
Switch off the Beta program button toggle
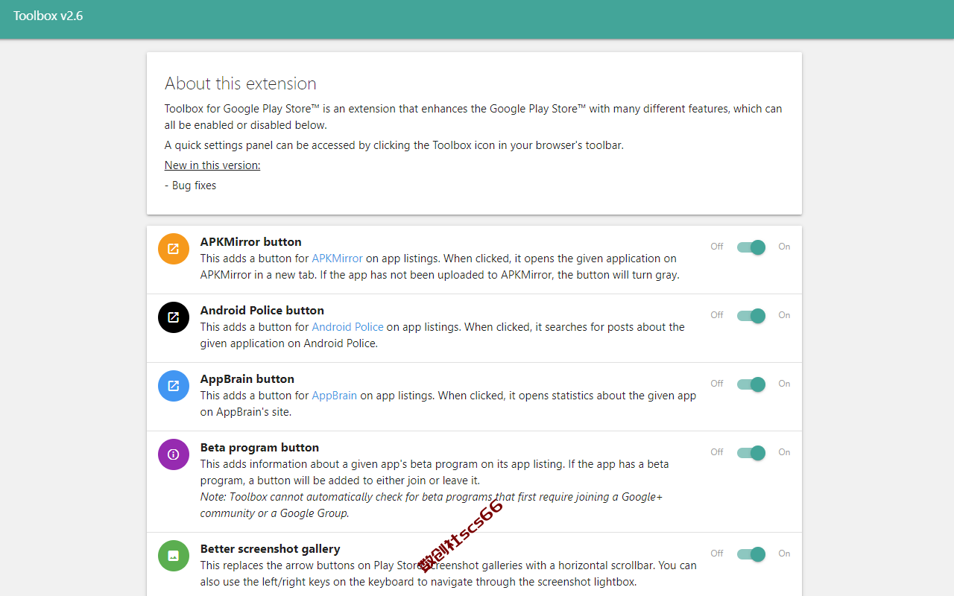(x=751, y=453)
